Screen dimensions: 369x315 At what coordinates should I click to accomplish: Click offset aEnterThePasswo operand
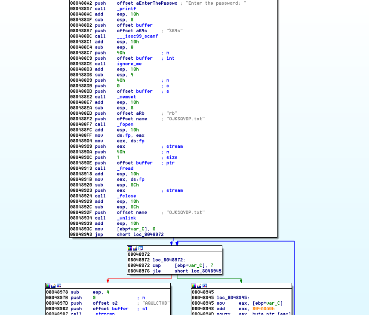point(147,3)
